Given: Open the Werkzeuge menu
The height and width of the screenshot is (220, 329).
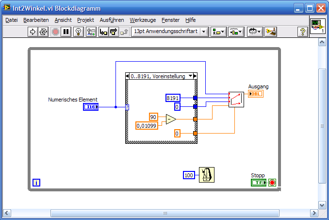Looking at the screenshot, I should click(x=143, y=20).
